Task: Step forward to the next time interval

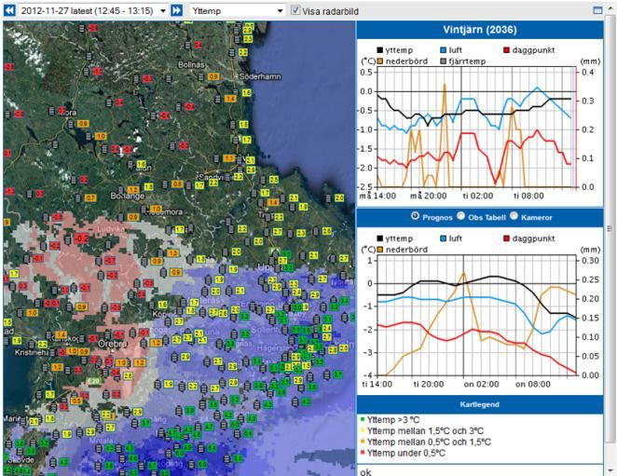Action: pos(176,10)
